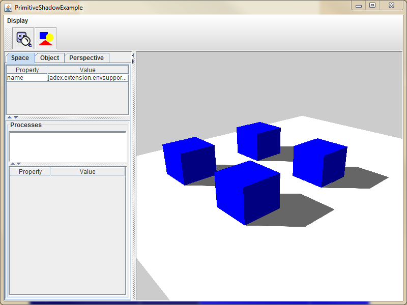
Task: Select the jadex.extension.envsuppor... value cell
Action: 87,78
